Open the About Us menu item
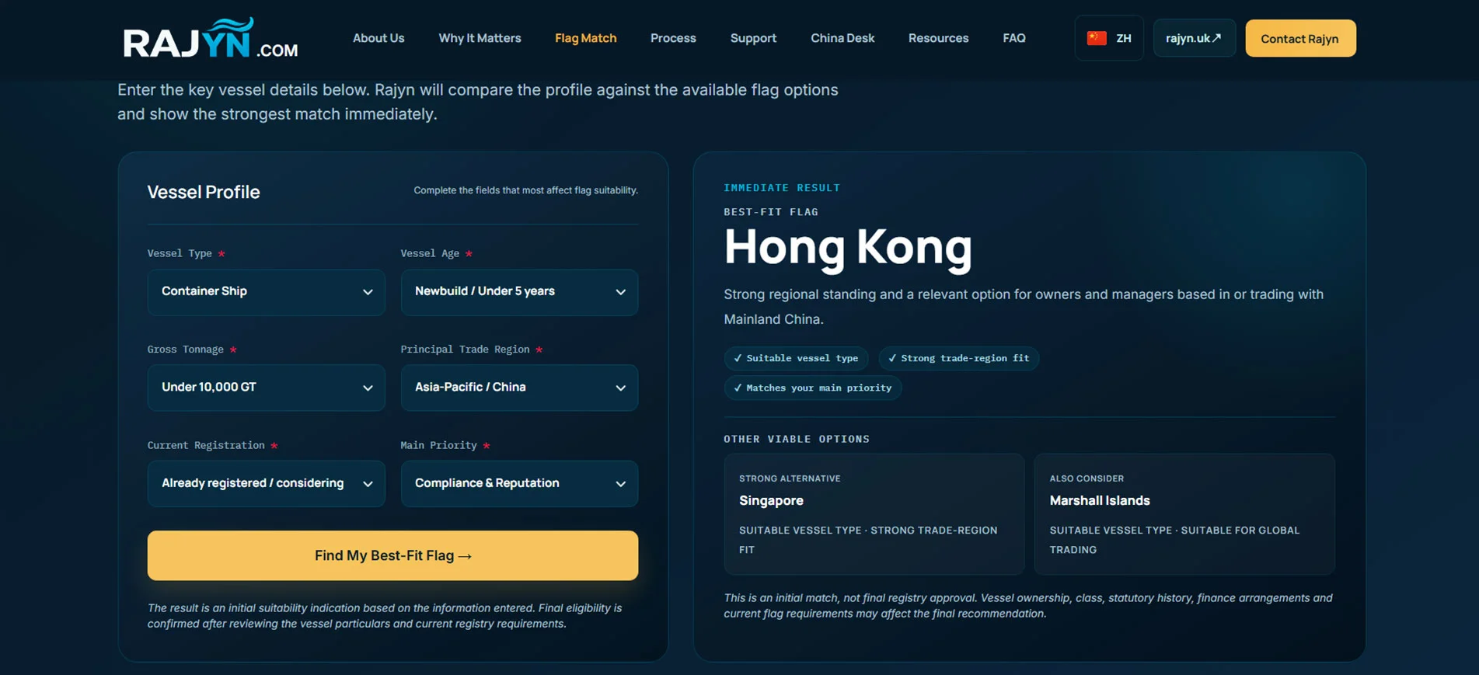Screen dimensions: 1479x675 (x=378, y=38)
